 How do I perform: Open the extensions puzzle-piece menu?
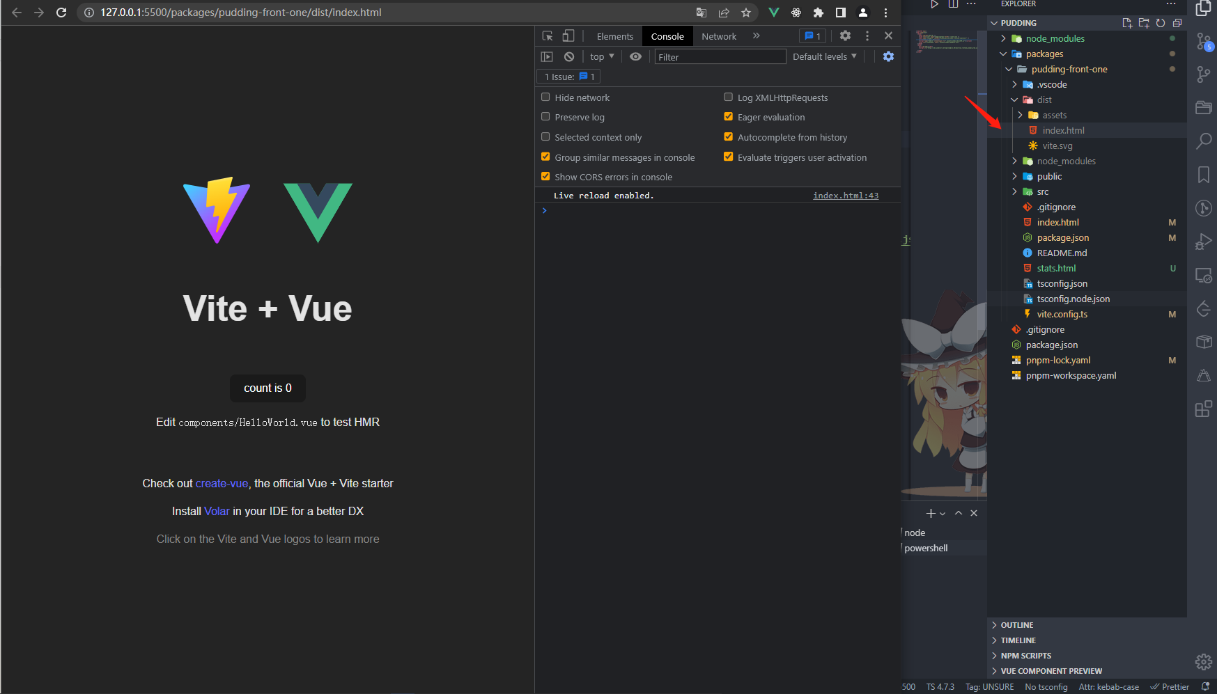[x=819, y=13]
